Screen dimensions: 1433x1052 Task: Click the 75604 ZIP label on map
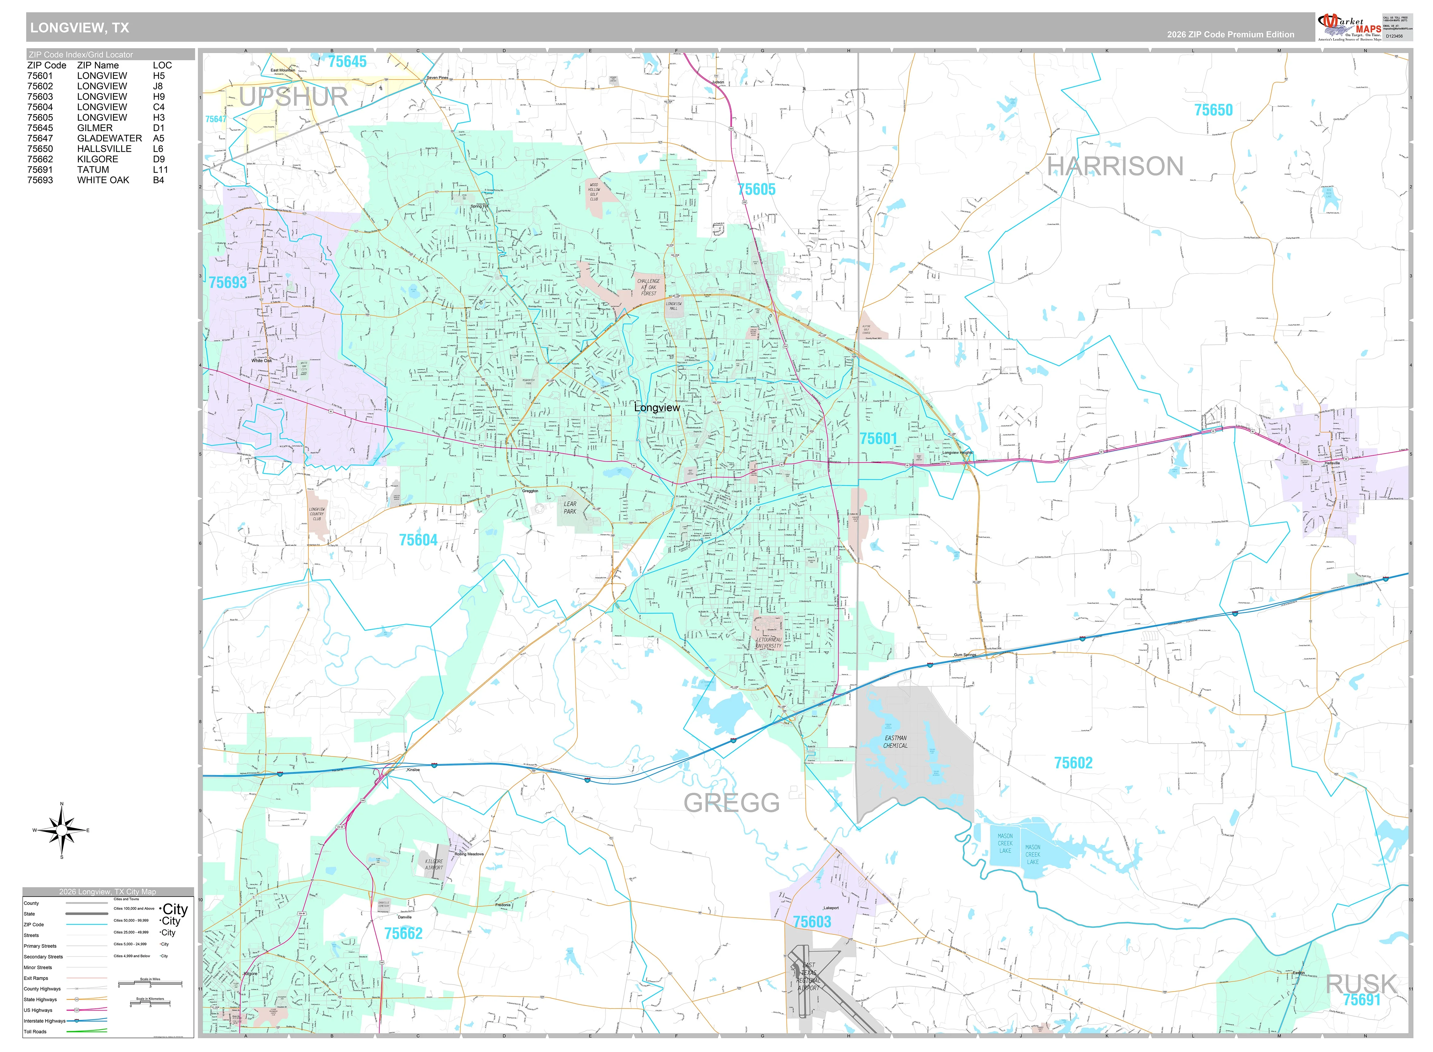pos(418,540)
